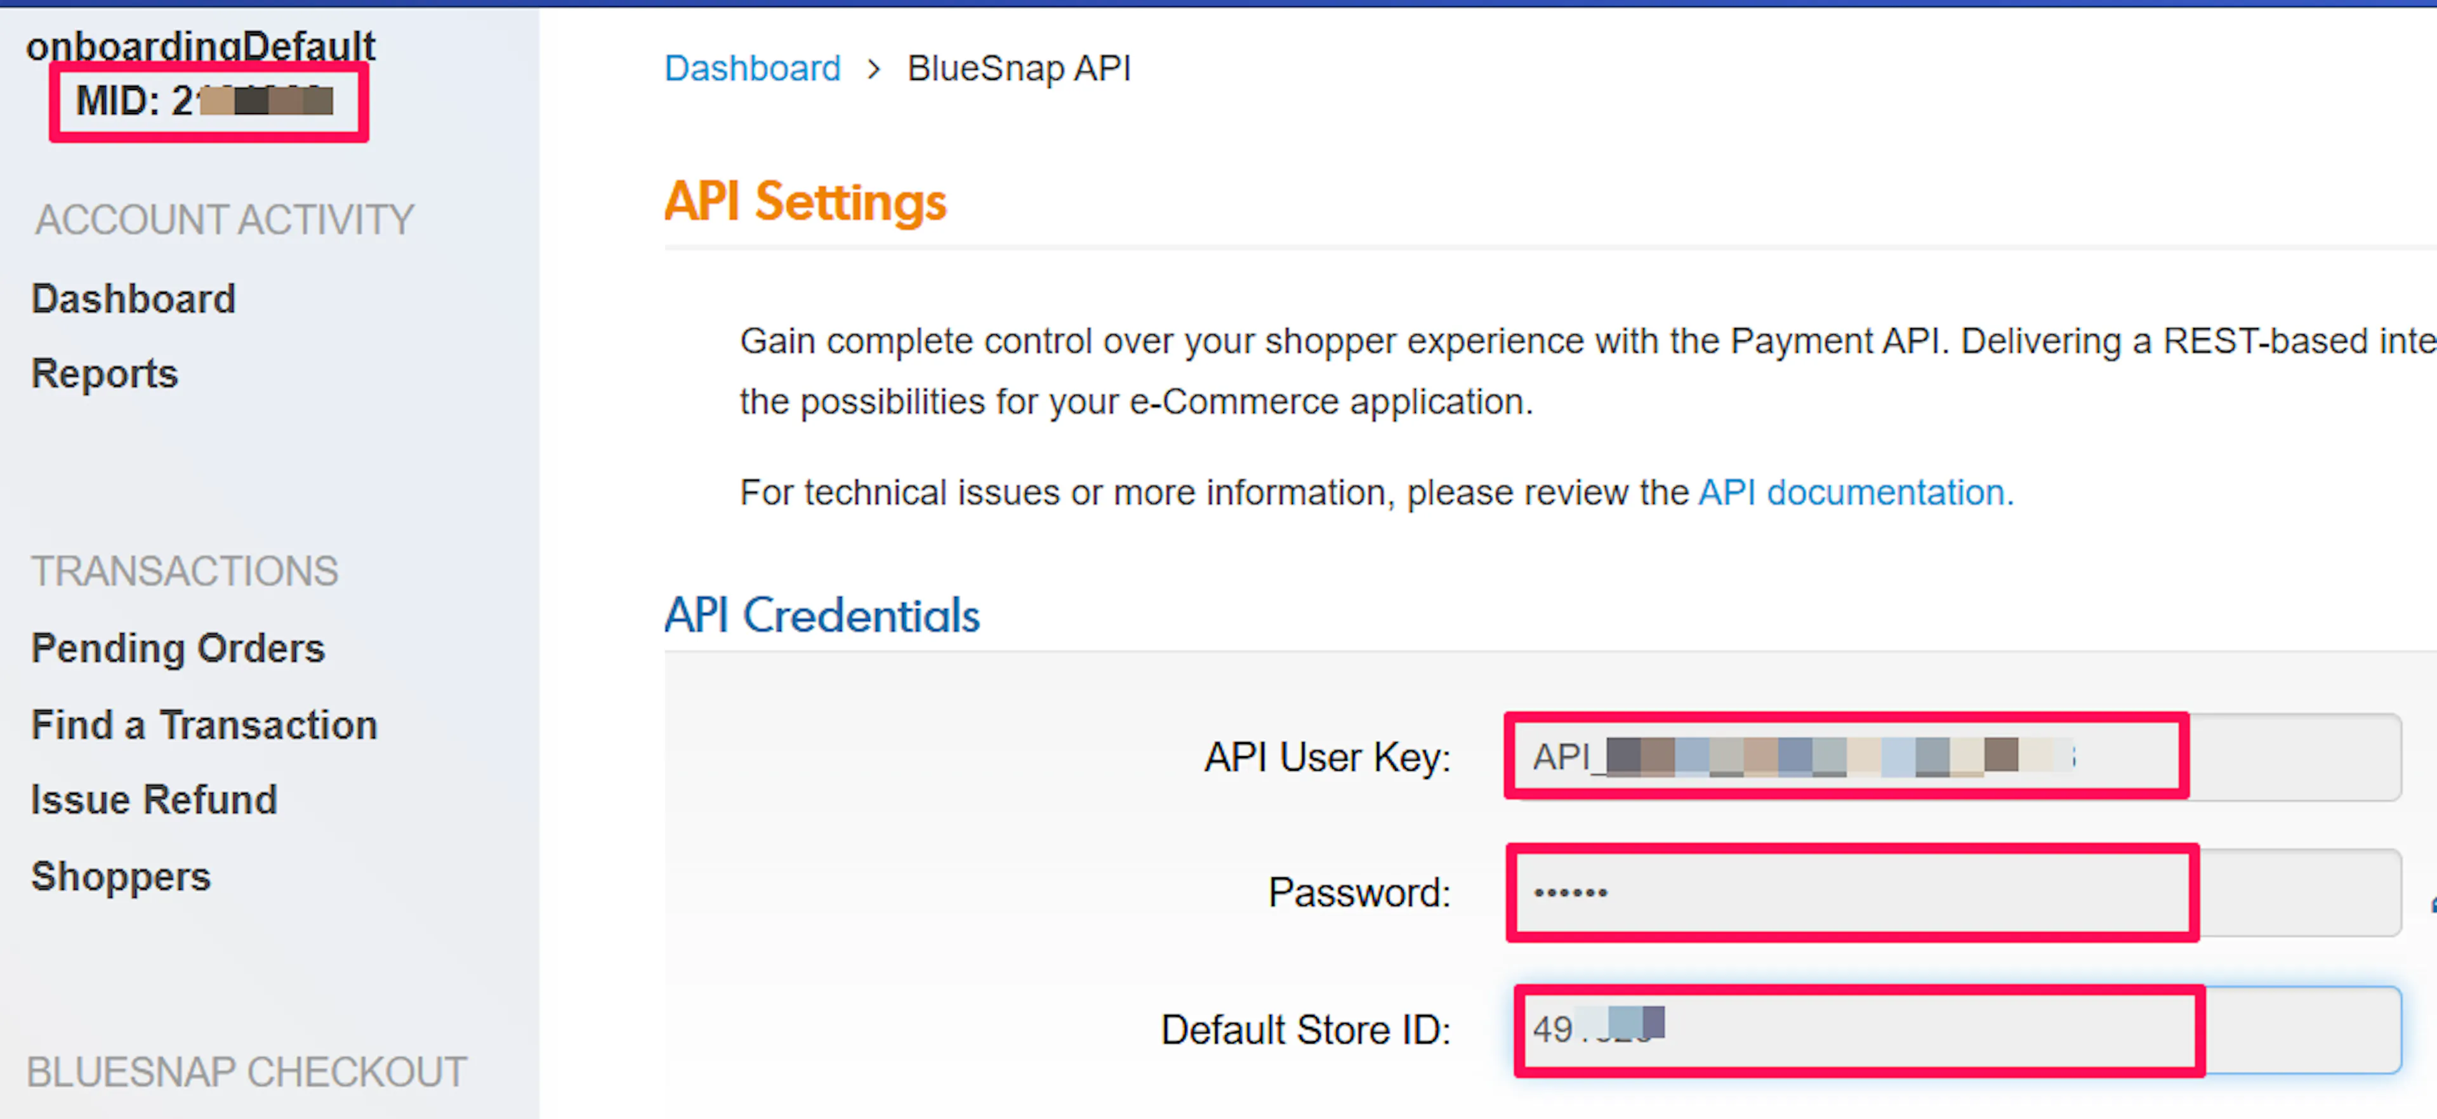Click the Transactions section header

click(x=185, y=572)
